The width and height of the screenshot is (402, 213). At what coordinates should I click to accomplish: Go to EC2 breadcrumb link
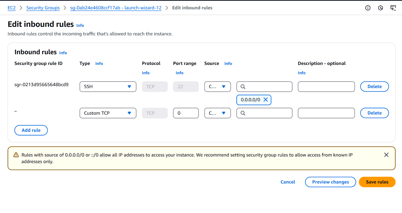[x=12, y=8]
